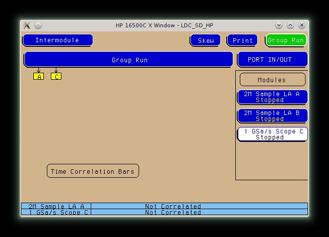Click the Skew button
The width and height of the screenshot is (329, 237).
coord(205,40)
